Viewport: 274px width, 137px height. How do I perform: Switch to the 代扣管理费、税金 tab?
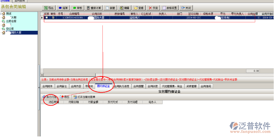point(172,86)
